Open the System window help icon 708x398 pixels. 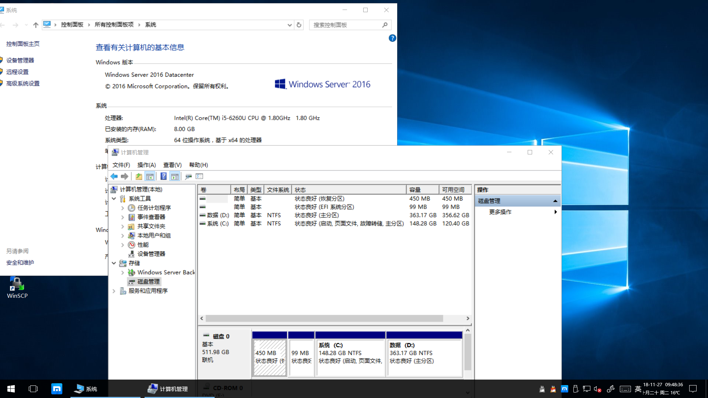392,38
